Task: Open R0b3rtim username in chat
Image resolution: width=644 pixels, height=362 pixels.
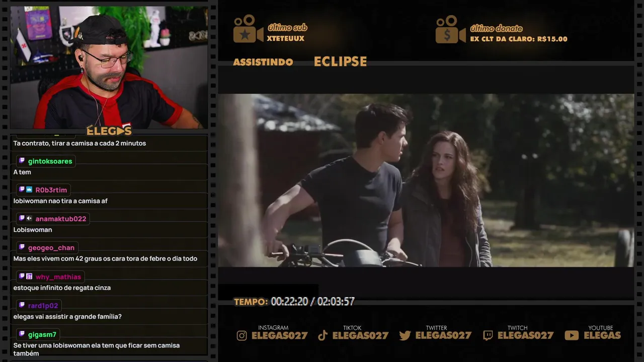Action: tap(51, 190)
